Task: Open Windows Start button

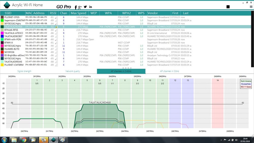Action: [4, 140]
